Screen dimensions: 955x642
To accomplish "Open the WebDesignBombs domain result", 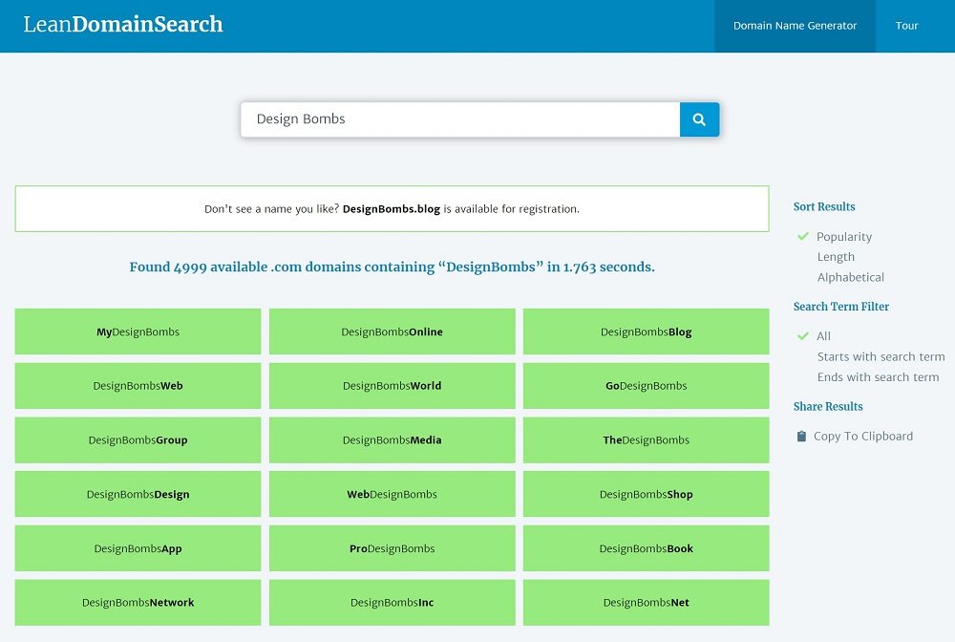I will click(x=392, y=495).
